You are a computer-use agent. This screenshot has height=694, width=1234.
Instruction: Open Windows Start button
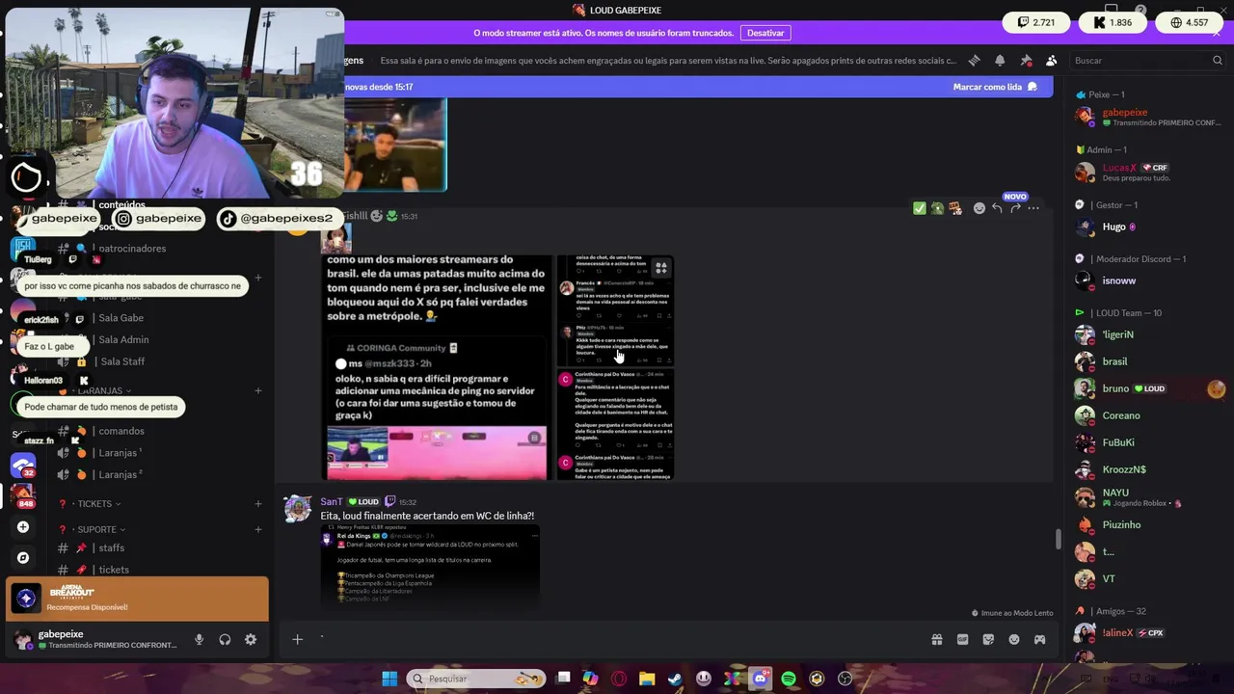389,679
